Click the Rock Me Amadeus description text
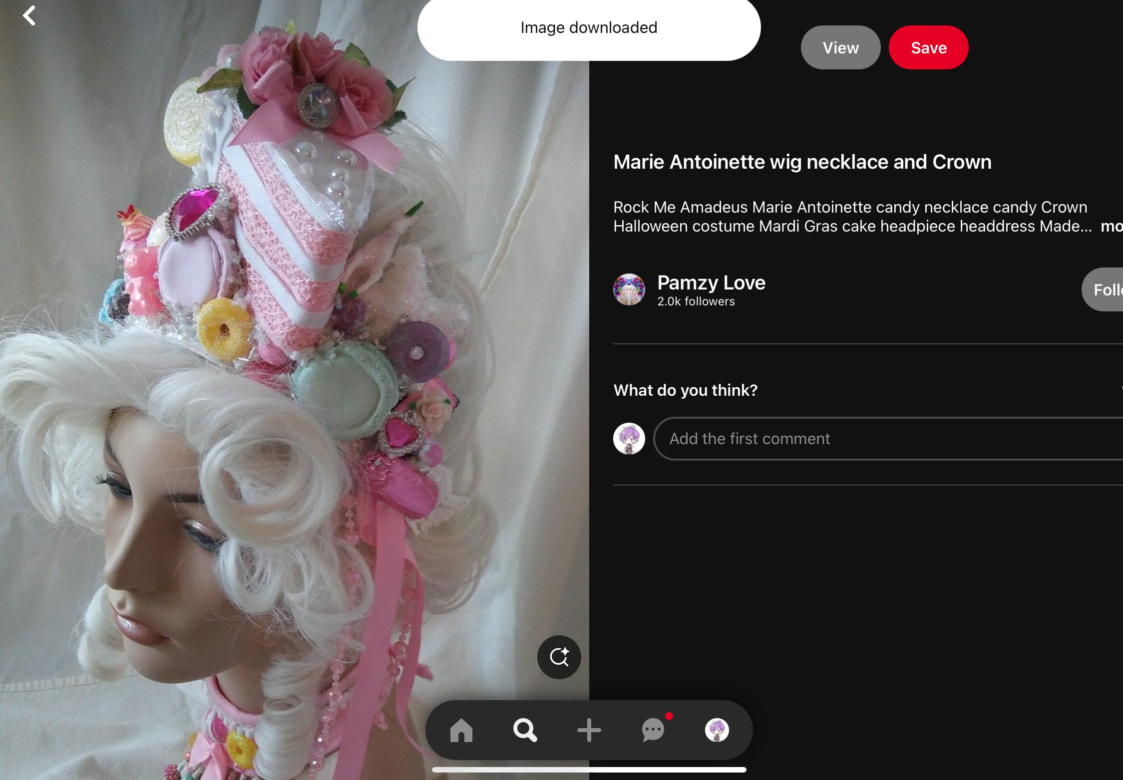1123x780 pixels. tap(852, 217)
